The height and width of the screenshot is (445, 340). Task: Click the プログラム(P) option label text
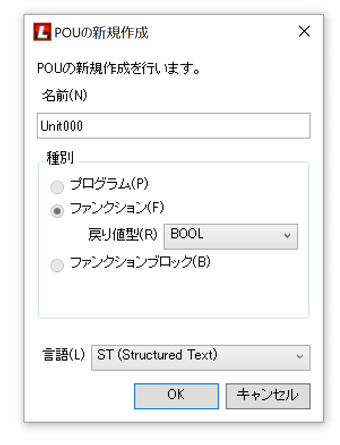(x=109, y=184)
